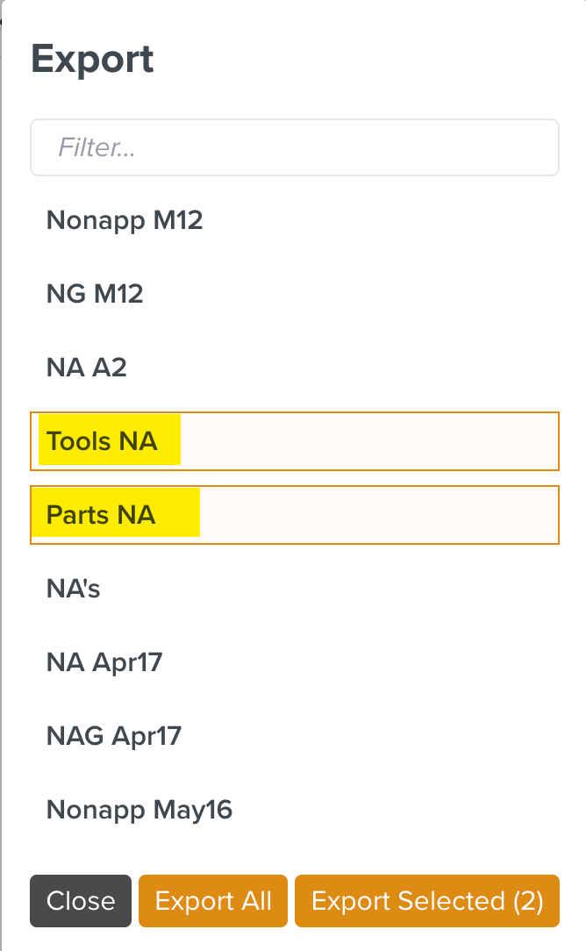Click the NA's list entry
This screenshot has height=951, width=586.
[x=75, y=589]
